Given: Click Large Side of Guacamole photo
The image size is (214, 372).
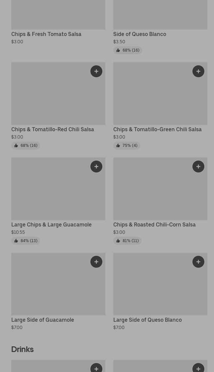Looking at the screenshot, I should click(58, 284).
